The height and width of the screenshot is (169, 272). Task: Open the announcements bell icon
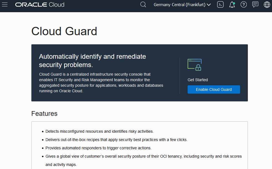click(232, 4)
